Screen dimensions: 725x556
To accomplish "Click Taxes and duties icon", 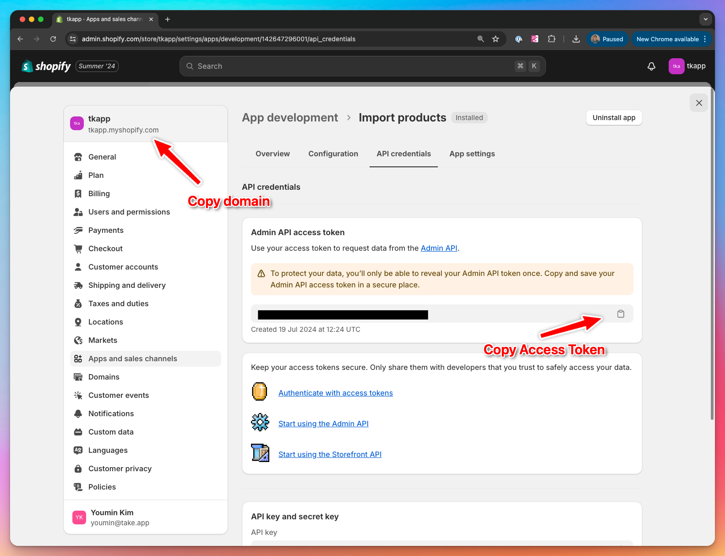I will [78, 303].
